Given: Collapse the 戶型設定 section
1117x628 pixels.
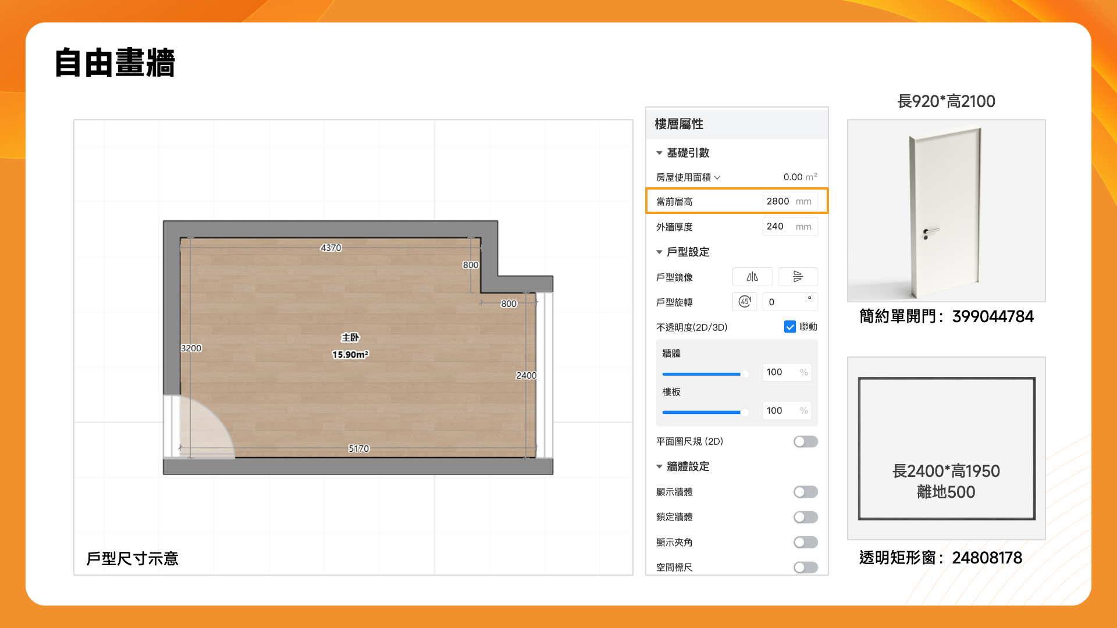Looking at the screenshot, I should point(659,252).
